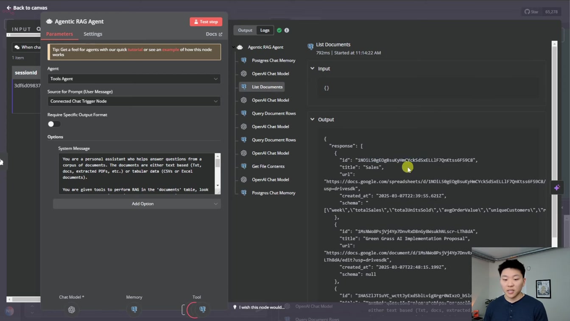Click the 3df6d09837 session id cell
Viewport: 570px width, 321px height.
27,85
